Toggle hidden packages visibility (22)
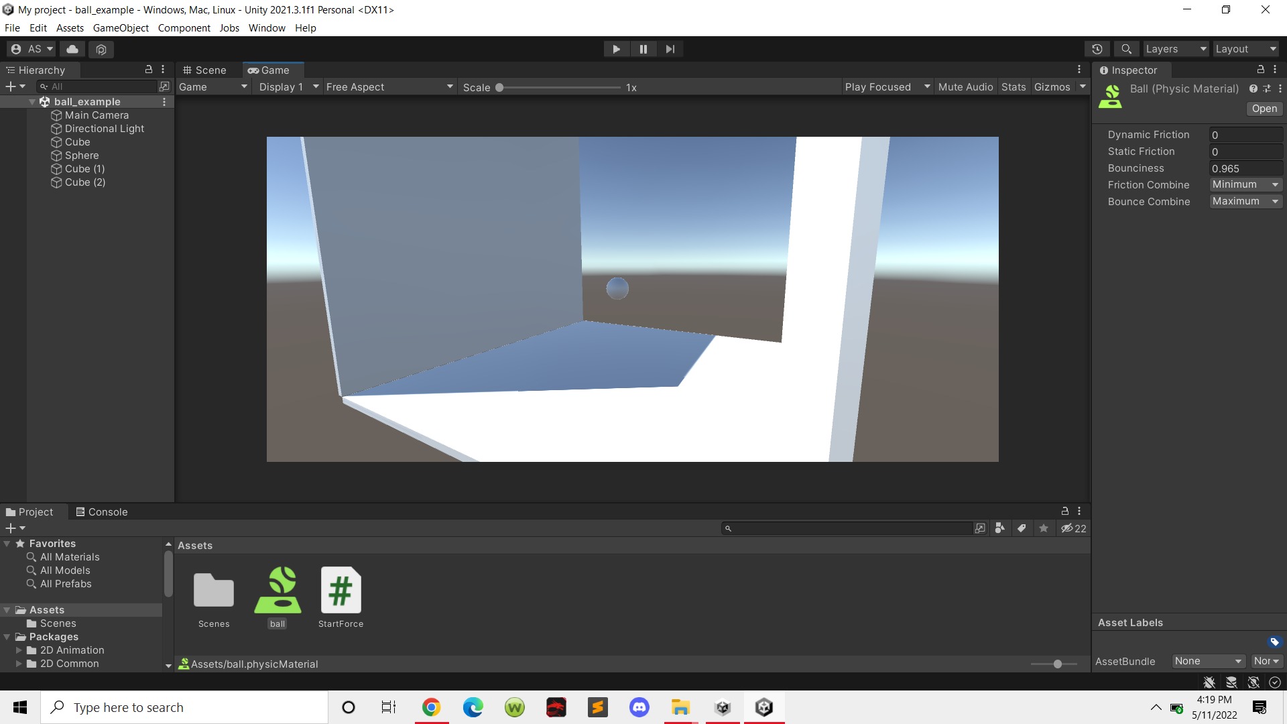 click(x=1073, y=528)
